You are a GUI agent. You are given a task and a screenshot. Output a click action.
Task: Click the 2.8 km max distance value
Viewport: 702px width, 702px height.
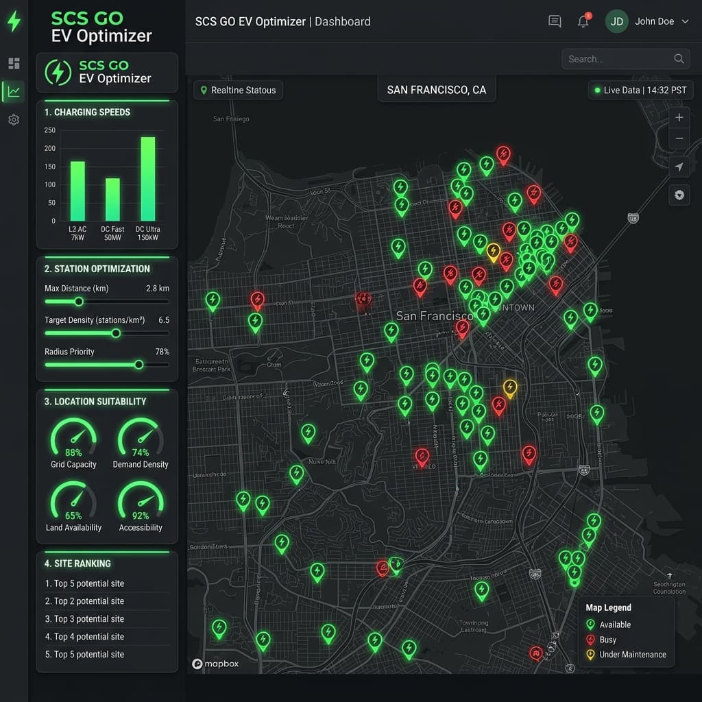[158, 289]
